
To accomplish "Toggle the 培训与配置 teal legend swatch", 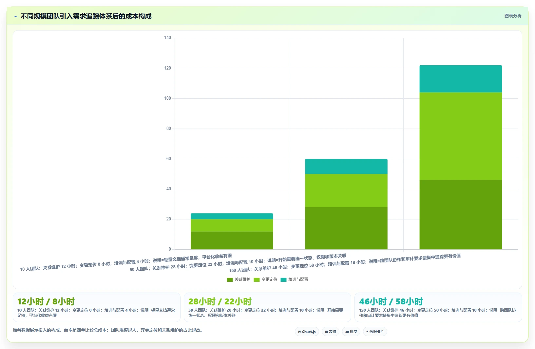I will click(283, 280).
